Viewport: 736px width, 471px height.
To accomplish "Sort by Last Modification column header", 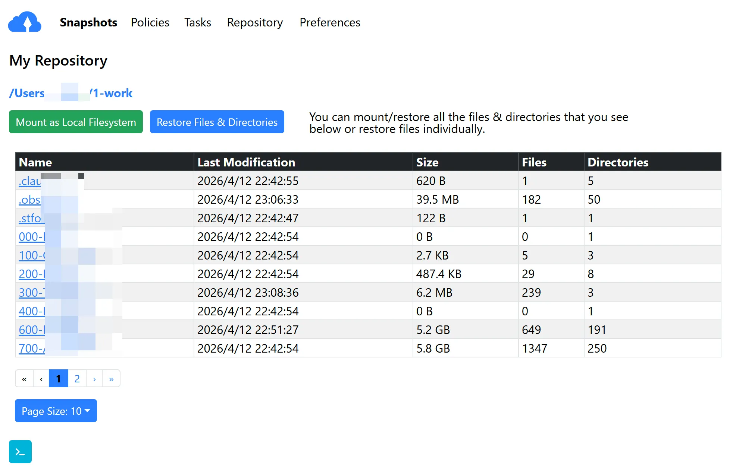I will pyautogui.click(x=246, y=162).
